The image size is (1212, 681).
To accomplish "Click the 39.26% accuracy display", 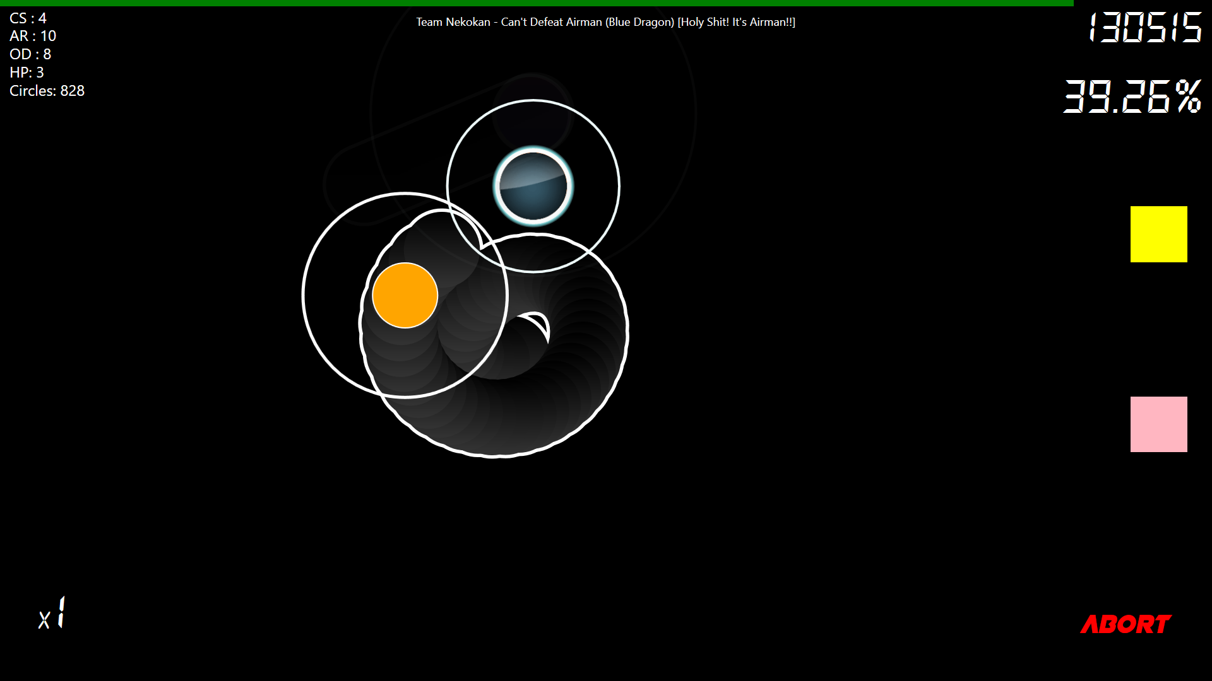I will (1132, 96).
